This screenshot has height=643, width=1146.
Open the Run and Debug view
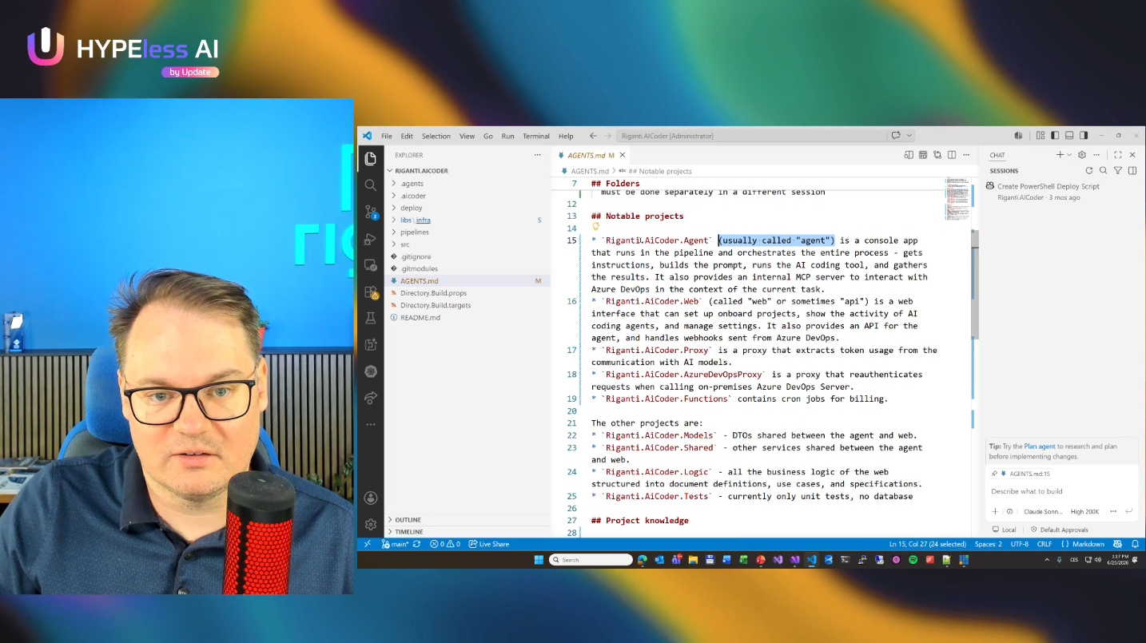point(370,239)
